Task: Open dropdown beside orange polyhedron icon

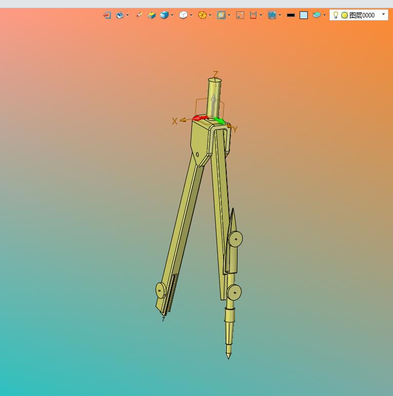Action: tap(210, 15)
